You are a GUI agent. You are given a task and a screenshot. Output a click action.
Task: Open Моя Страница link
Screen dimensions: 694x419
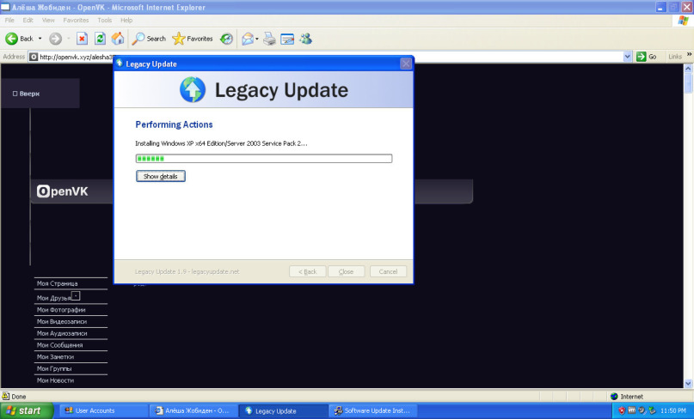click(x=57, y=283)
